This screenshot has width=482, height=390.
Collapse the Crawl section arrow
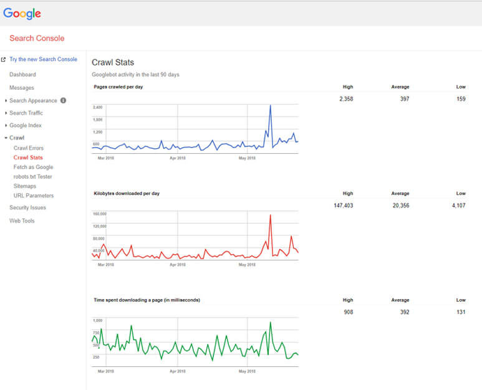[6, 138]
